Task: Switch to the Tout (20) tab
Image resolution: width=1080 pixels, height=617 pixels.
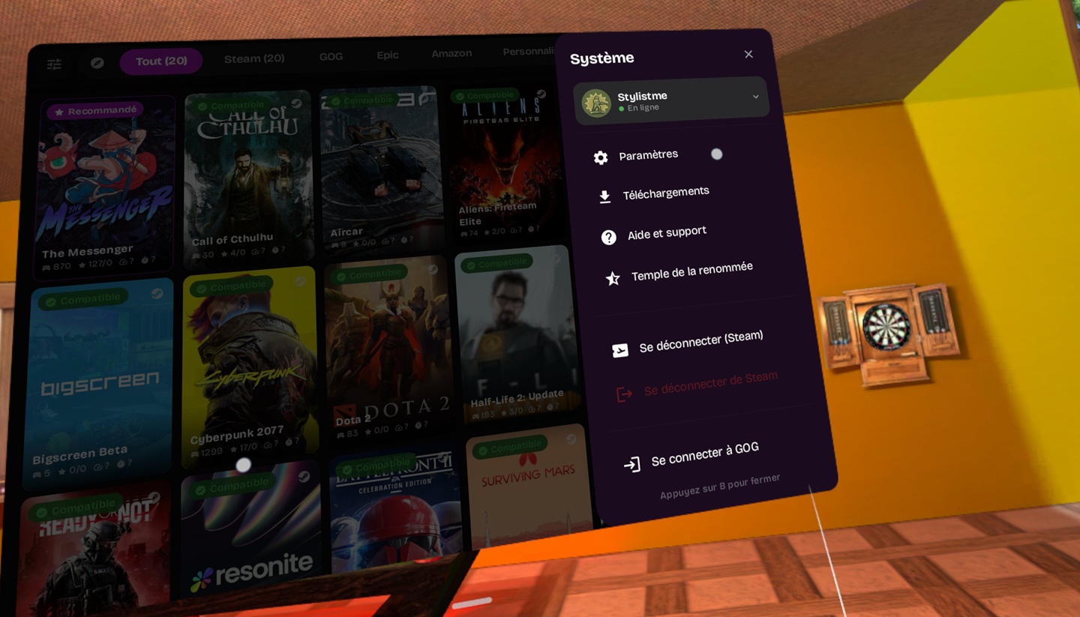Action: (x=161, y=61)
